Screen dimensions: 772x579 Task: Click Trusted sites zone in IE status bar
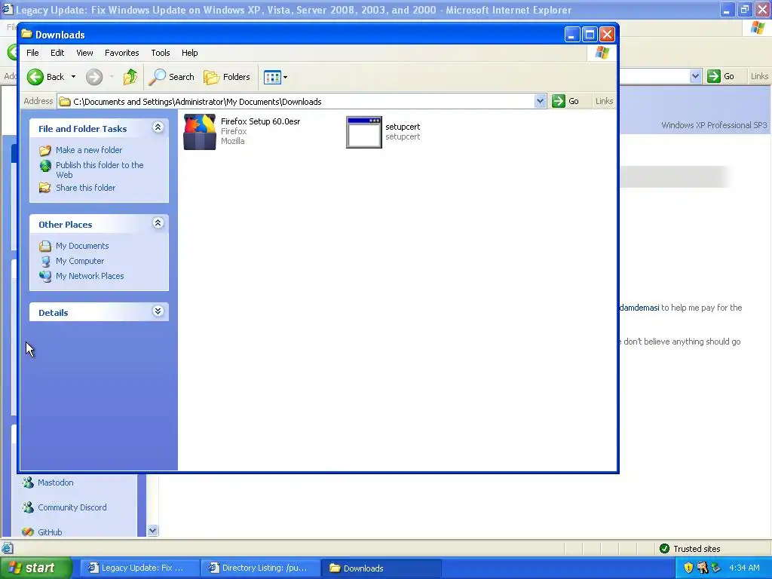click(x=689, y=549)
